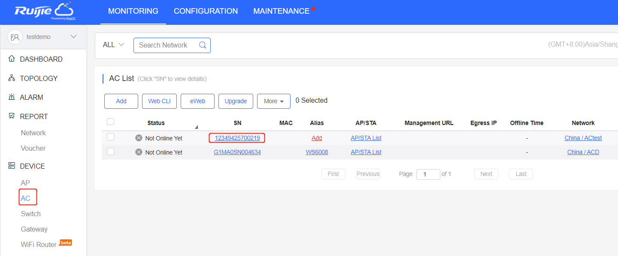Check the box for SN 12349425700219
618x256 pixels.
(110, 137)
